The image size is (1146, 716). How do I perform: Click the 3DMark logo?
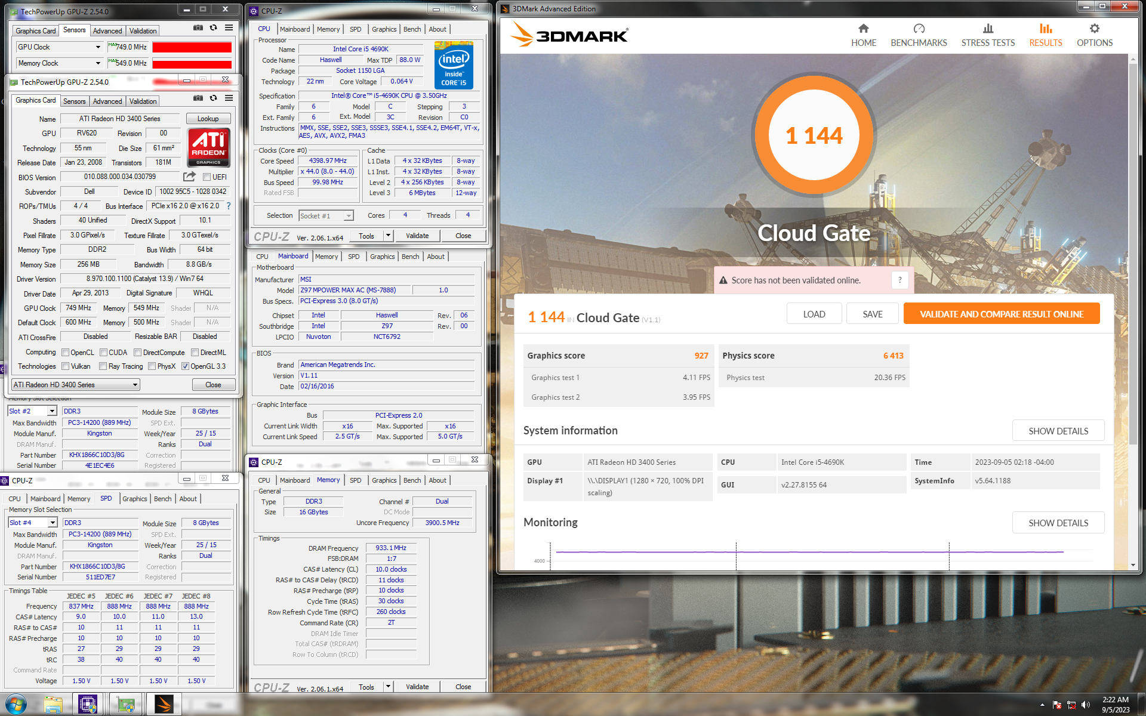(569, 35)
